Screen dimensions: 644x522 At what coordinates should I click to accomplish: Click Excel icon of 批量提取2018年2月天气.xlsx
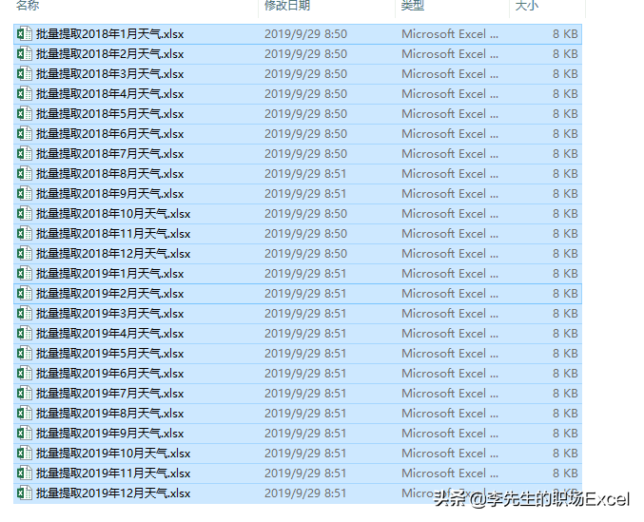point(24,54)
